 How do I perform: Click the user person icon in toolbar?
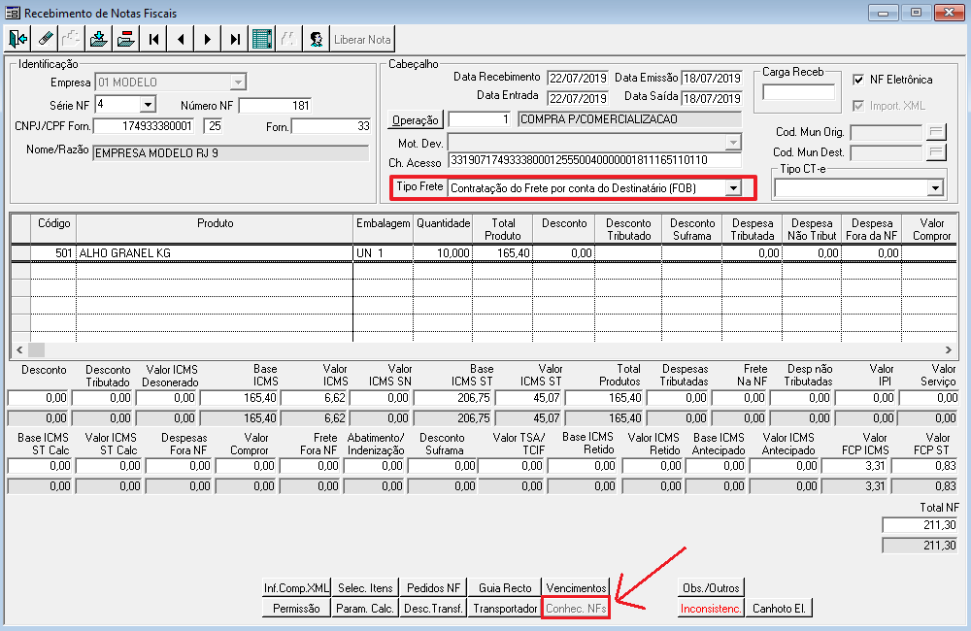316,39
